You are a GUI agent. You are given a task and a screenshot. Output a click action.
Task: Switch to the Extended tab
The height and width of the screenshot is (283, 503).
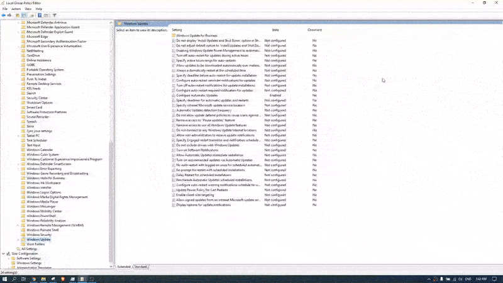[124, 267]
